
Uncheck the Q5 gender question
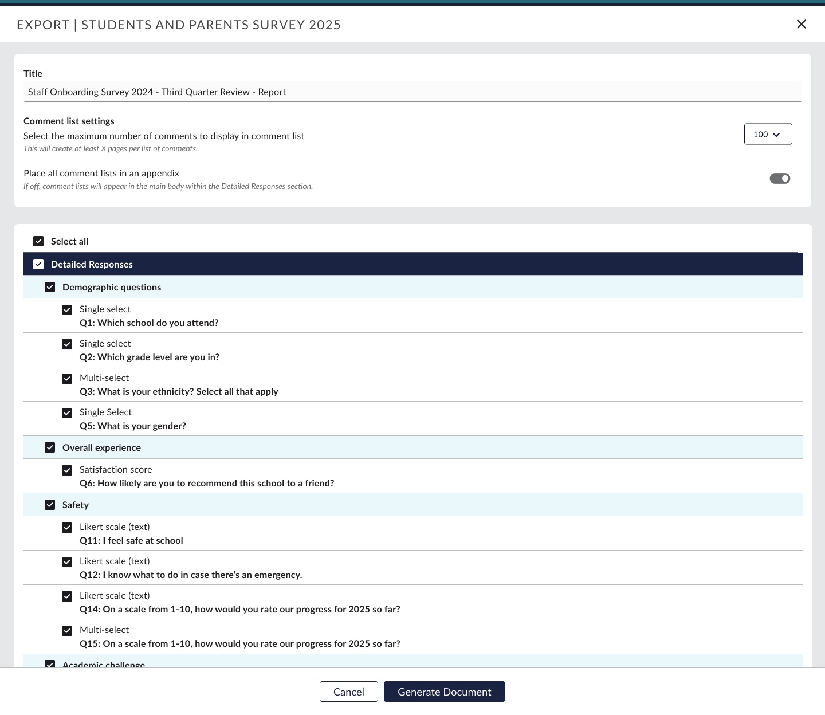[x=67, y=413]
